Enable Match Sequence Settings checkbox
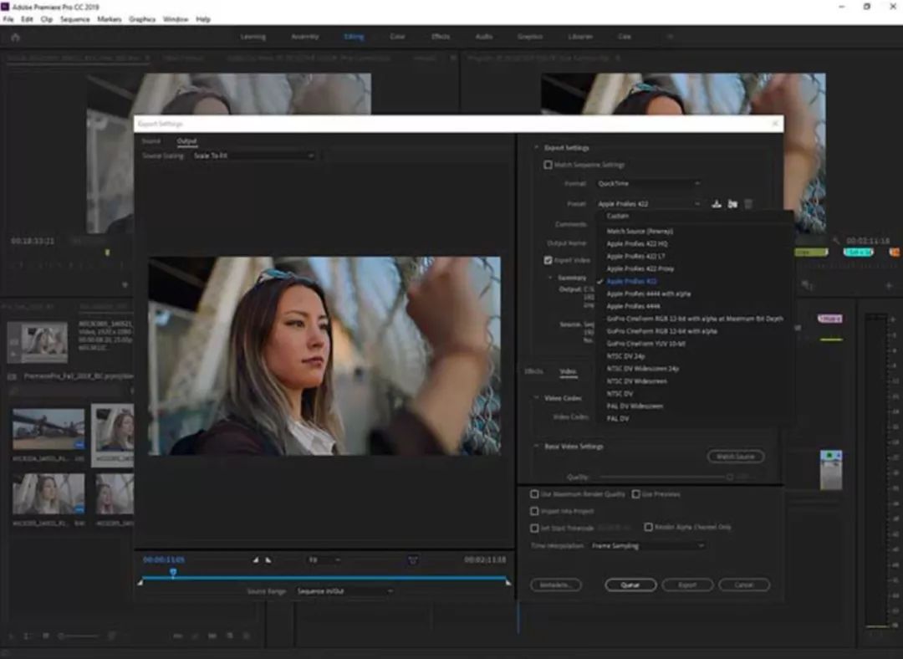The width and height of the screenshot is (903, 659). click(x=548, y=165)
